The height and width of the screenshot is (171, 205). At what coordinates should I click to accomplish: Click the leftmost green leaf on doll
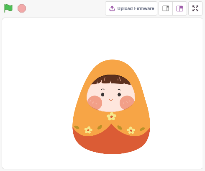click(77, 127)
